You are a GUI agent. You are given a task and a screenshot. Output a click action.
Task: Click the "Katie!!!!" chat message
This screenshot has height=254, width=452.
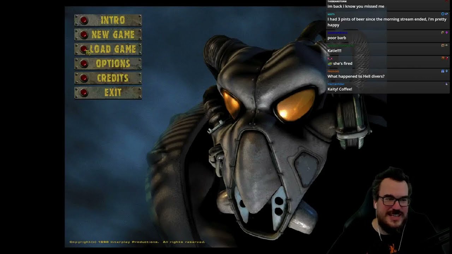tap(334, 50)
